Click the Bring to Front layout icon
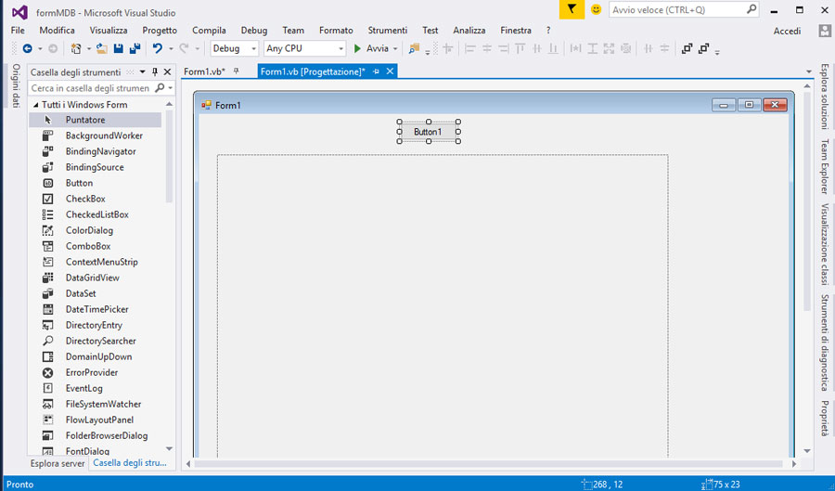Image resolution: width=835 pixels, height=491 pixels. coord(687,48)
